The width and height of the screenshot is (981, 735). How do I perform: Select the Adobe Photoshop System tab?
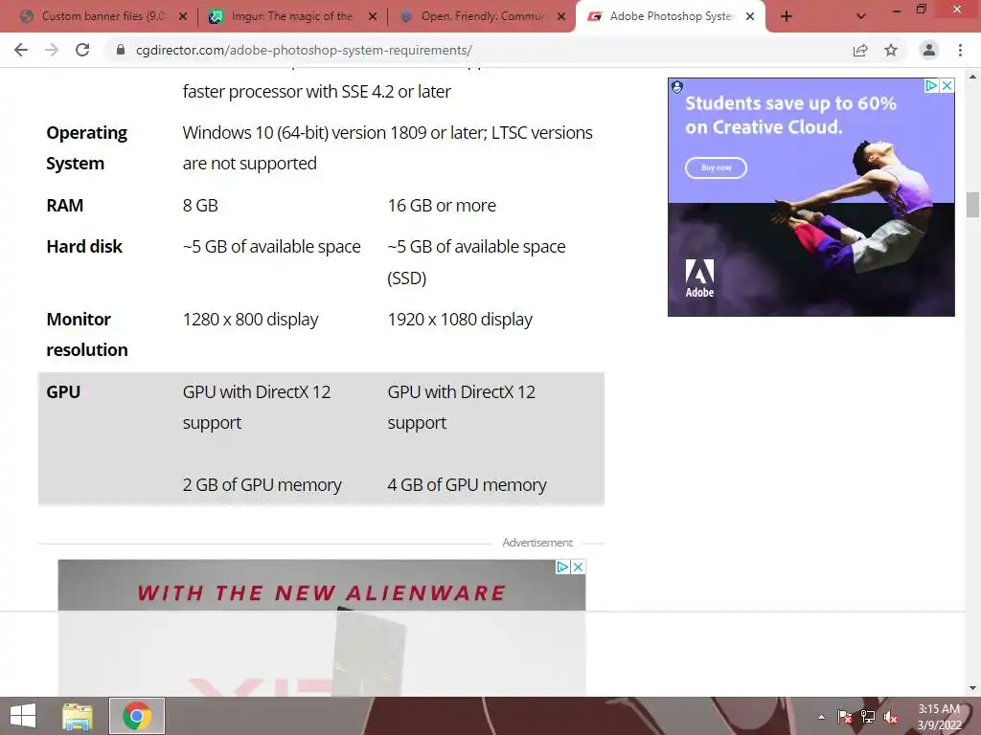coord(670,16)
